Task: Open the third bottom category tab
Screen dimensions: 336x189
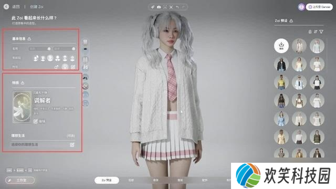Action: pyautogui.click(x=155, y=180)
